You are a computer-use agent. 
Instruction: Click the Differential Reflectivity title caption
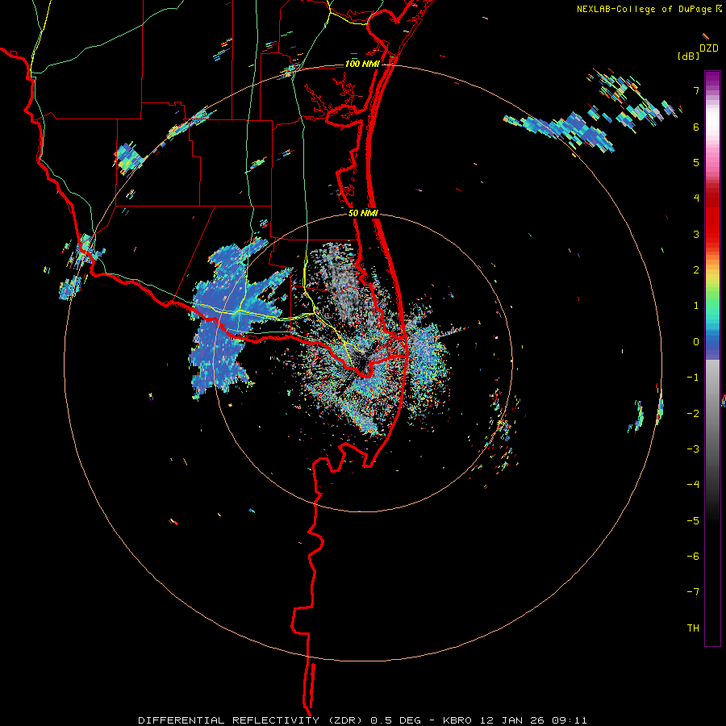362,720
